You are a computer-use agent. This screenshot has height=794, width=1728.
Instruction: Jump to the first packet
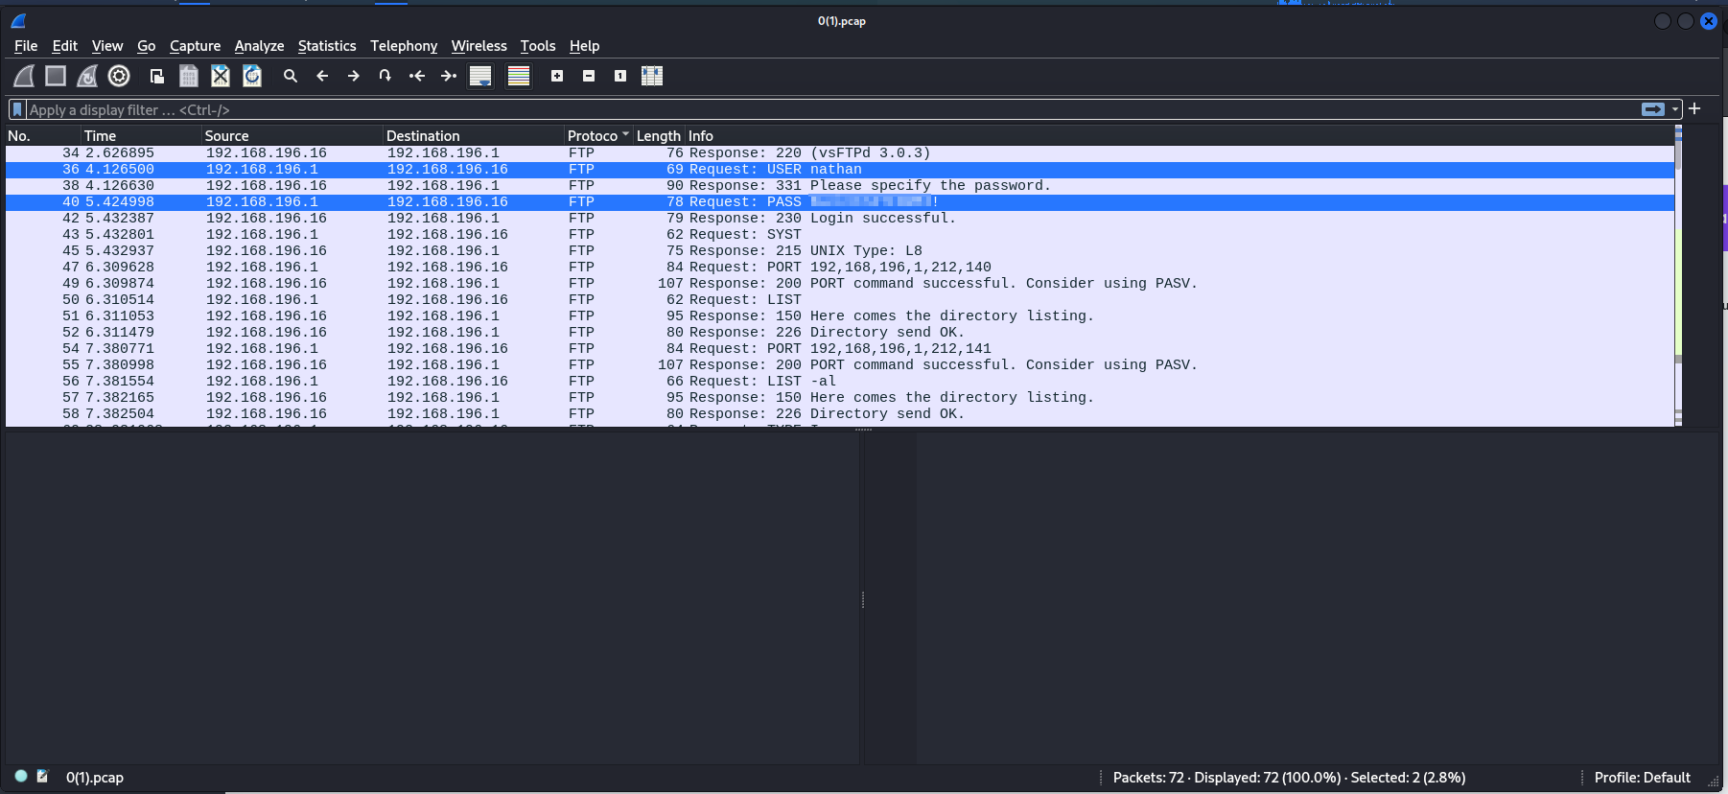tap(417, 76)
